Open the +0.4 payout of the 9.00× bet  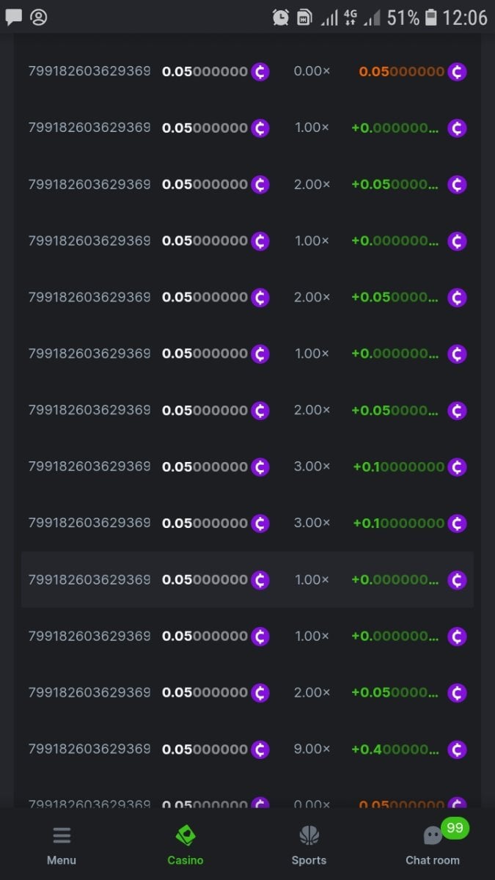coord(395,749)
